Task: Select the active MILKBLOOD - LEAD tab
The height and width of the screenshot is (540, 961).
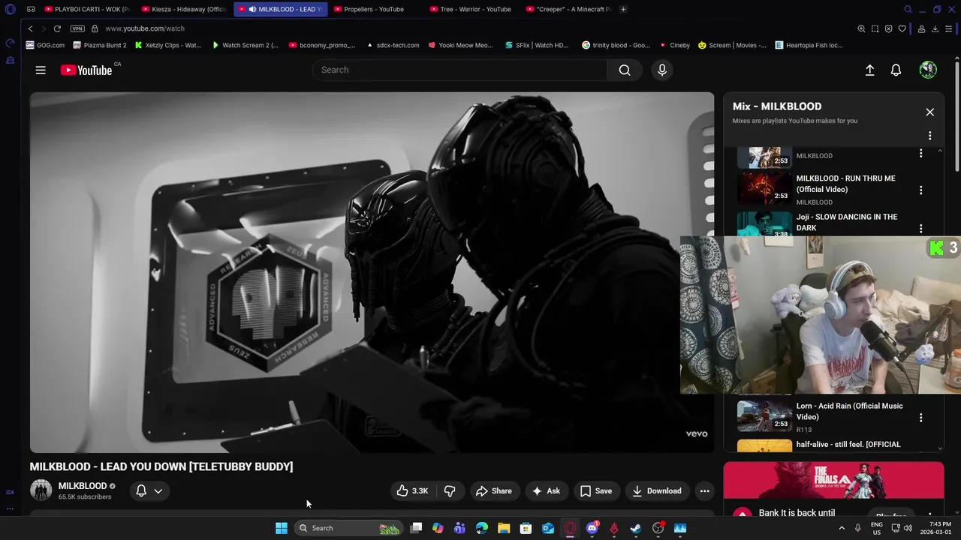Action: pos(281,9)
